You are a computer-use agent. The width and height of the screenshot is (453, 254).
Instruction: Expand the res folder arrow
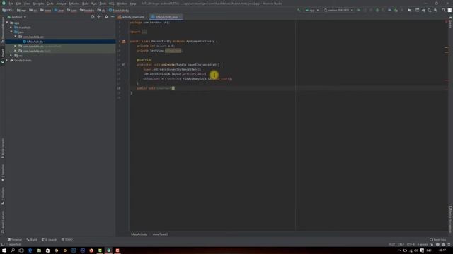pyautogui.click(x=11, y=56)
